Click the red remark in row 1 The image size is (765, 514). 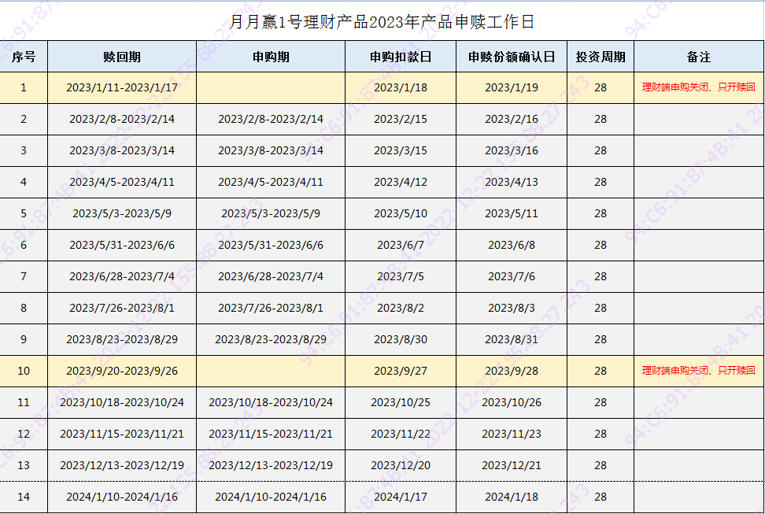[x=699, y=87]
